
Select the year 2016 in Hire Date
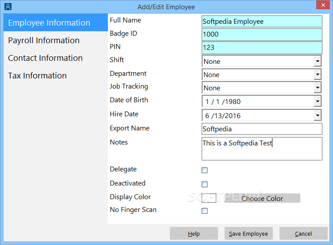point(233,116)
